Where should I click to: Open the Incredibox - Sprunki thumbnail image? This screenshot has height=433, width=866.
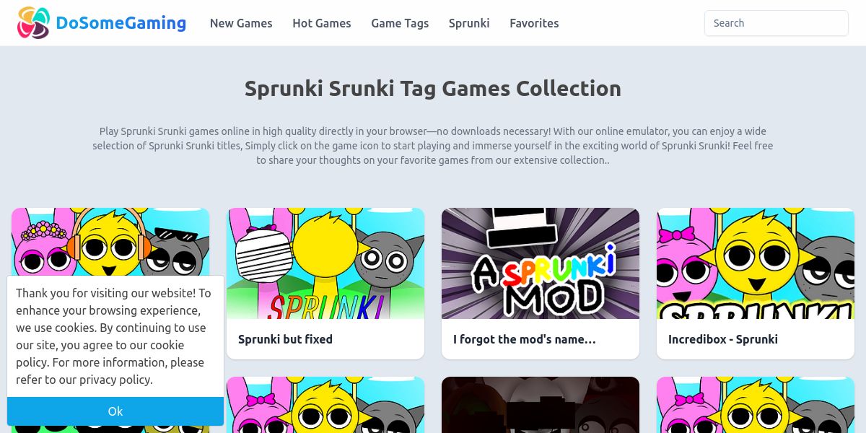click(x=756, y=263)
